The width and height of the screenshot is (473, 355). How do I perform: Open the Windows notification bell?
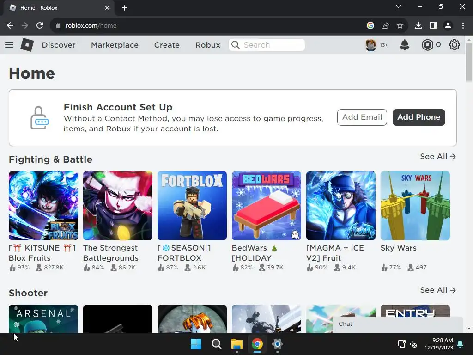click(x=461, y=344)
